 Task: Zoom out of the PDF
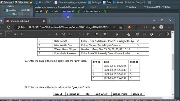(49, 34)
